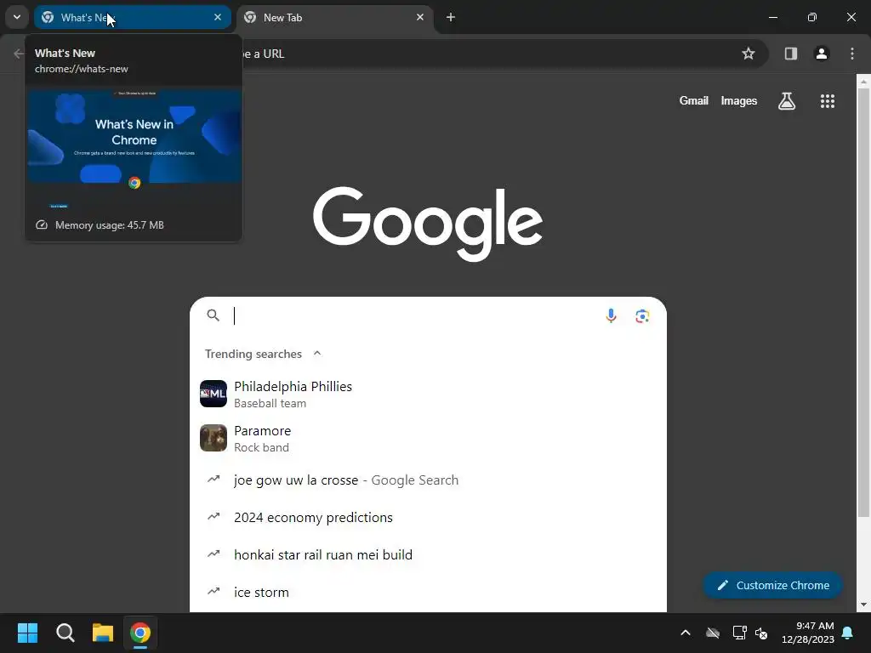Click Philadelphia Phillies MLB thumbnail

(x=213, y=394)
